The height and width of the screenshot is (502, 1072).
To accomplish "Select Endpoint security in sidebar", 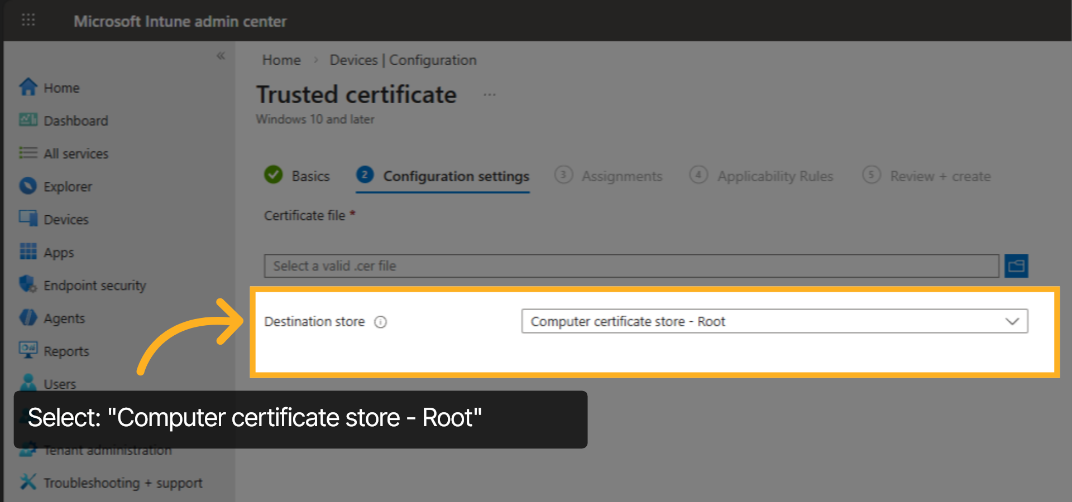I will coord(28,285).
